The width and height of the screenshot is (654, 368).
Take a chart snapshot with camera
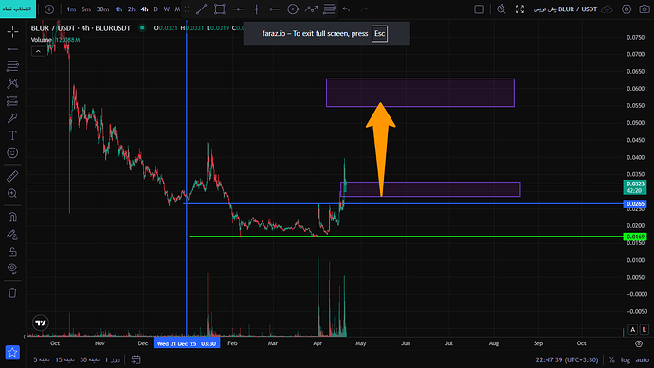[645, 9]
